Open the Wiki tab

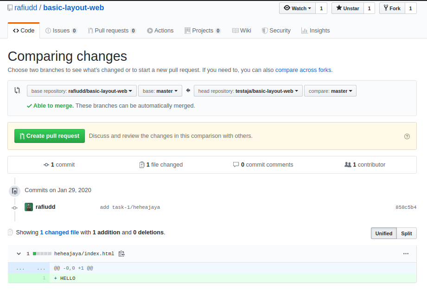[x=242, y=31]
